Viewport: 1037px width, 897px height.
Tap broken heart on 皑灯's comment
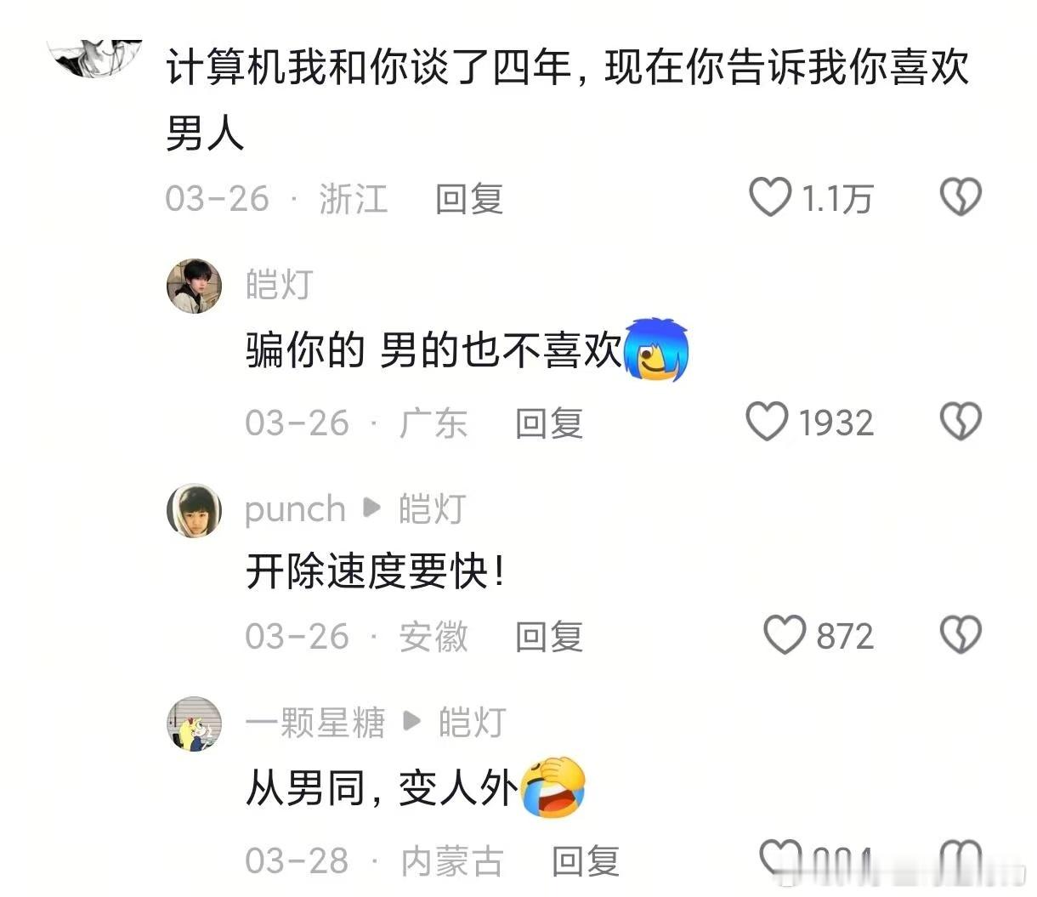point(960,422)
